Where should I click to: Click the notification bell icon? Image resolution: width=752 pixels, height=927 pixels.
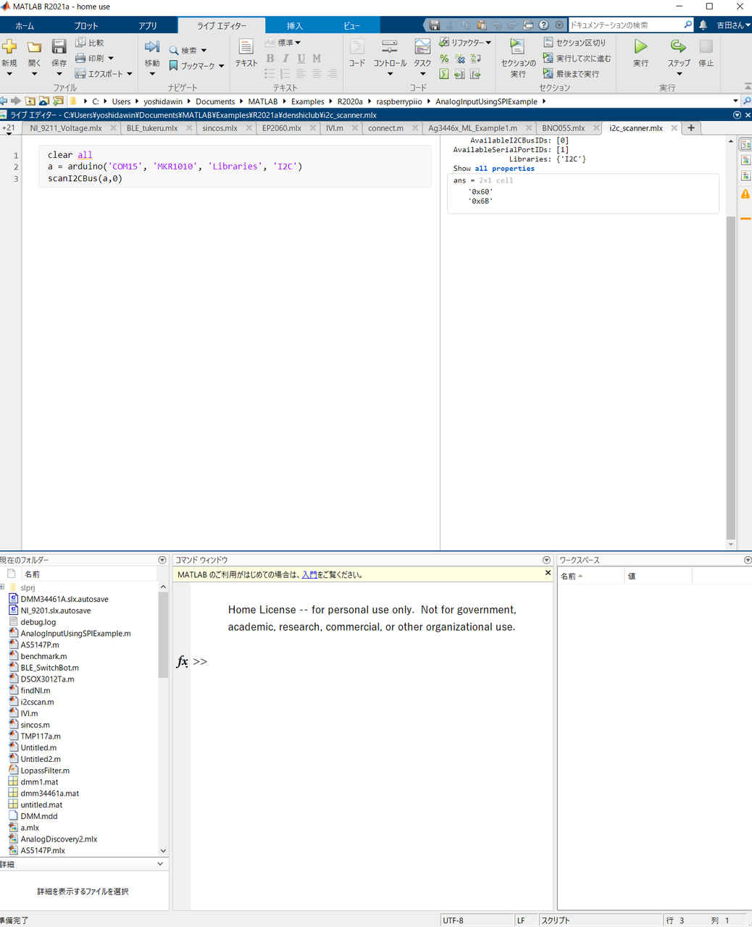[x=703, y=25]
